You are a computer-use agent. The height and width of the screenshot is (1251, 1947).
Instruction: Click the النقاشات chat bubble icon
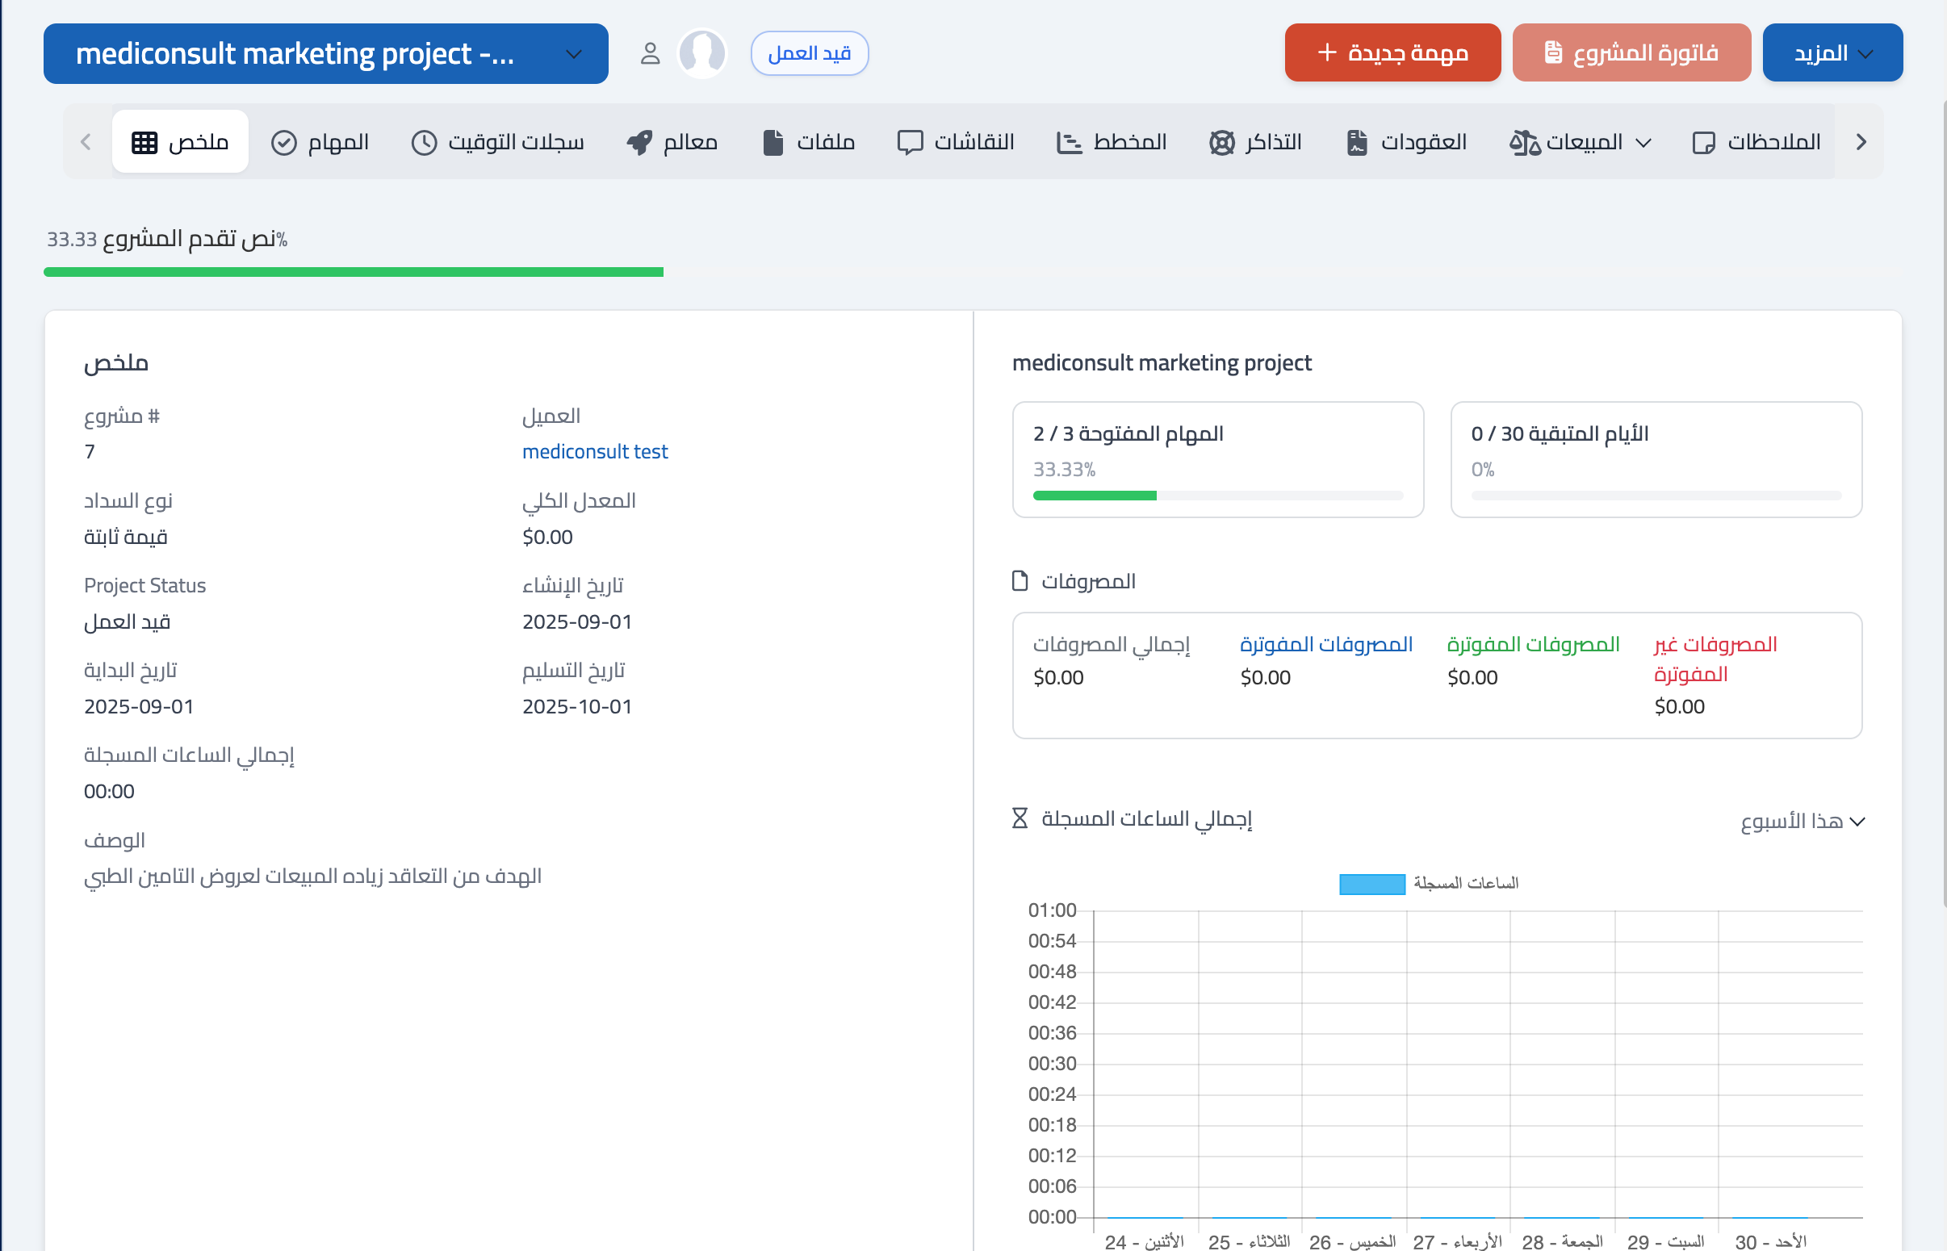click(x=910, y=143)
